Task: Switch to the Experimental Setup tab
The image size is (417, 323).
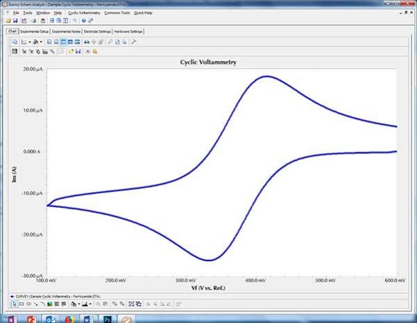Action: click(x=34, y=31)
